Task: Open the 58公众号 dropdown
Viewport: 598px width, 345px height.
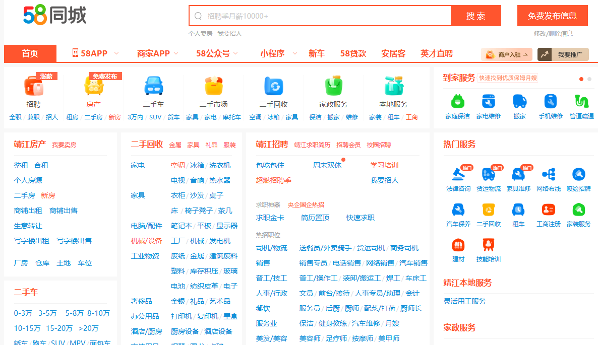Action: [x=235, y=53]
